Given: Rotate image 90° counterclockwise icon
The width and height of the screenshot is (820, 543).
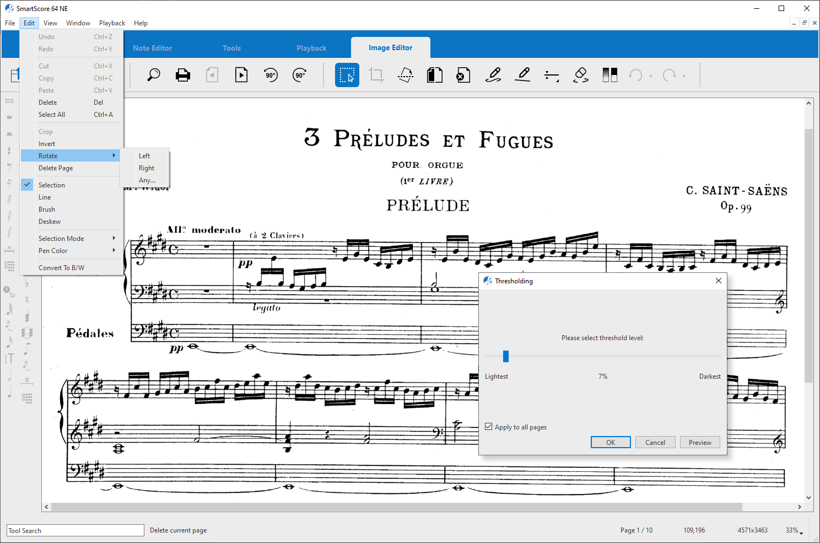Looking at the screenshot, I should coord(271,75).
